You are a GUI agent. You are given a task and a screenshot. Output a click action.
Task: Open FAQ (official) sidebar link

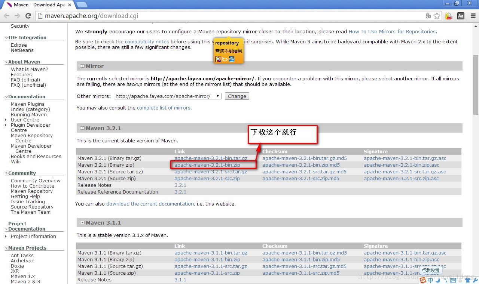[x=25, y=80]
